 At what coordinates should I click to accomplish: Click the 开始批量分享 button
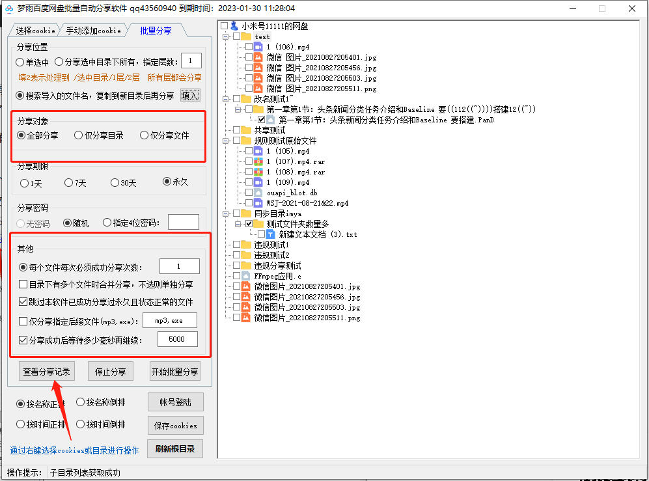tap(176, 371)
